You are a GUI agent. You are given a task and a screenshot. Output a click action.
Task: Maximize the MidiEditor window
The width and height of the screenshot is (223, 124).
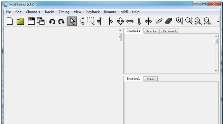(204, 4)
